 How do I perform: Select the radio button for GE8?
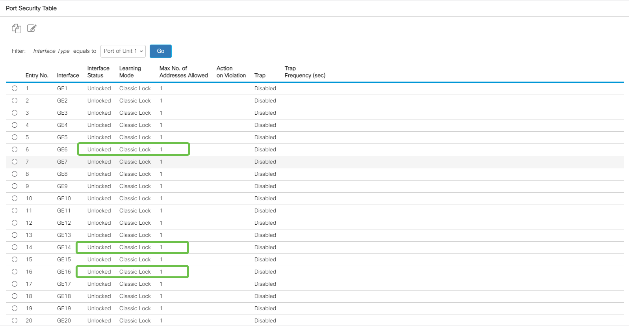pos(15,174)
